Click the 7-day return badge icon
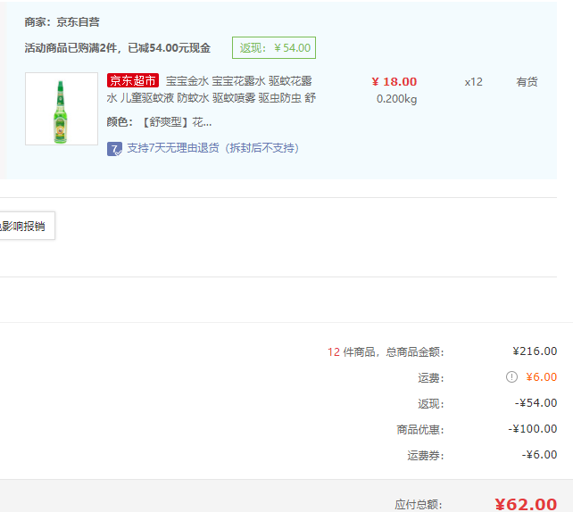The height and width of the screenshot is (512, 573). (x=114, y=148)
